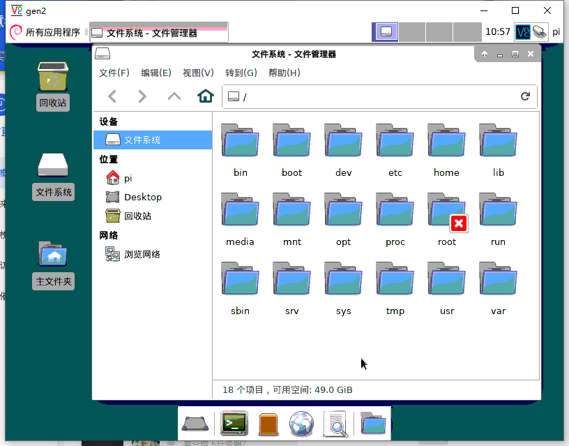The height and width of the screenshot is (446, 569).
Task: Click the var folder icon
Action: [498, 278]
